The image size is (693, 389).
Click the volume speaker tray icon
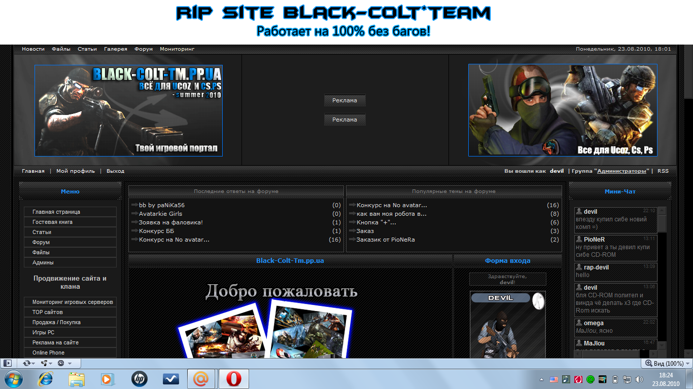pos(639,379)
